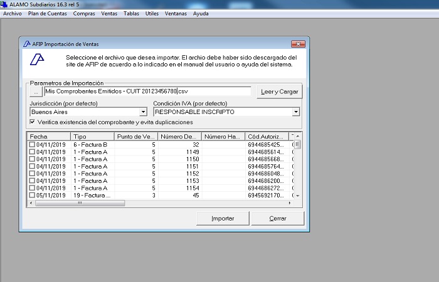Click the Número De... column header

[x=180, y=137]
